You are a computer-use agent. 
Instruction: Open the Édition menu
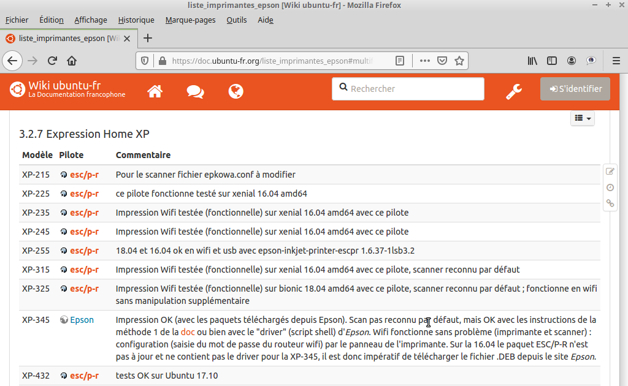pyautogui.click(x=52, y=20)
